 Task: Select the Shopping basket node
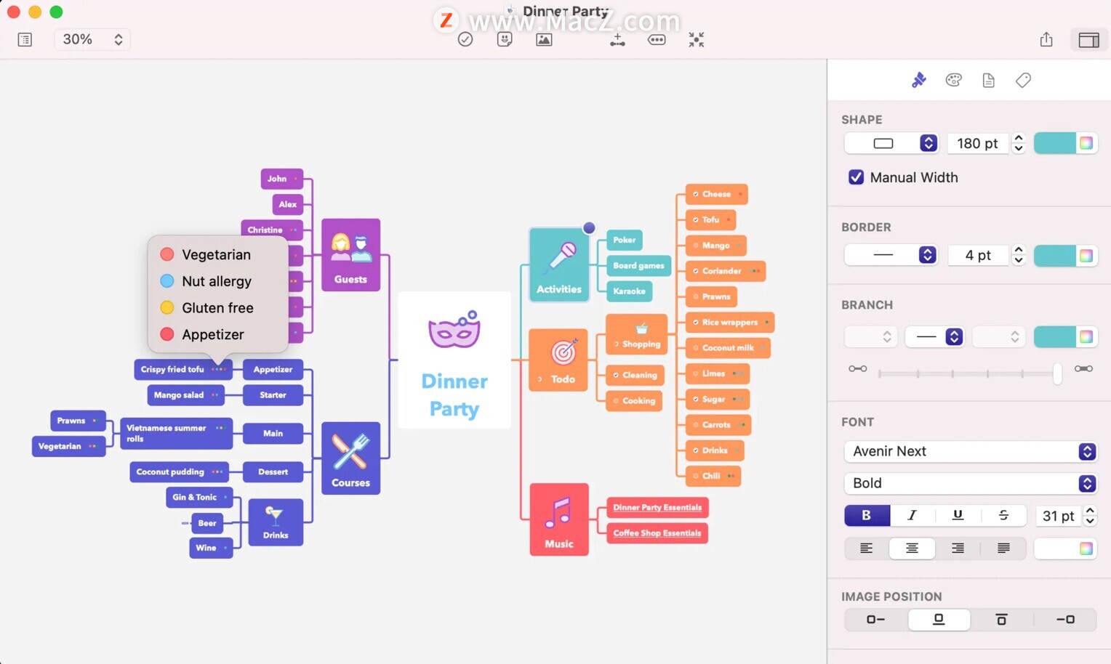click(637, 335)
